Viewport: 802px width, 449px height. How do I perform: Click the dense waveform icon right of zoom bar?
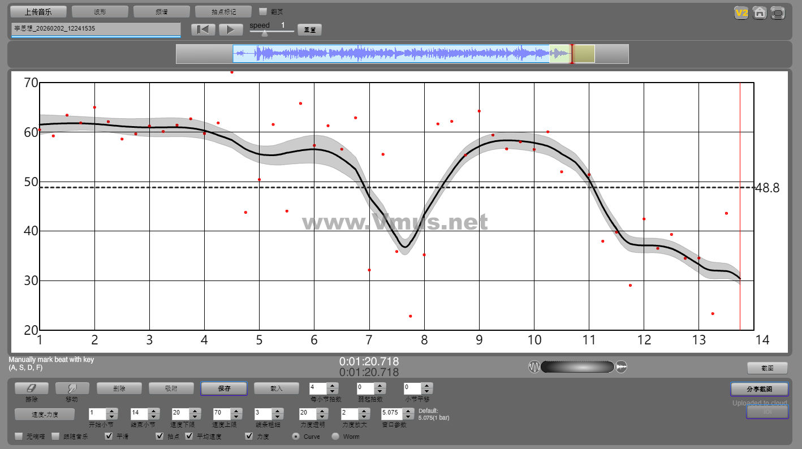tap(621, 367)
